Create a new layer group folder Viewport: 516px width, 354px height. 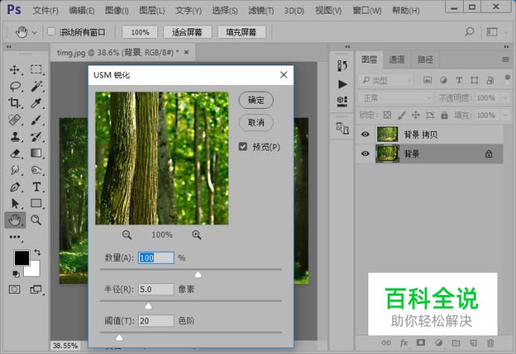(x=456, y=343)
